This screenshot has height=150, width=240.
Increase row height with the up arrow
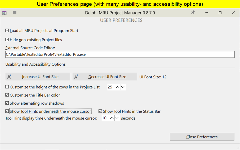tap(118, 87)
